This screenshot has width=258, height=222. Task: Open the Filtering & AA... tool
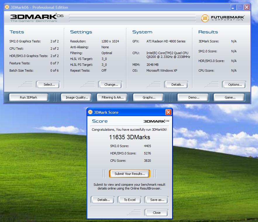112,97
